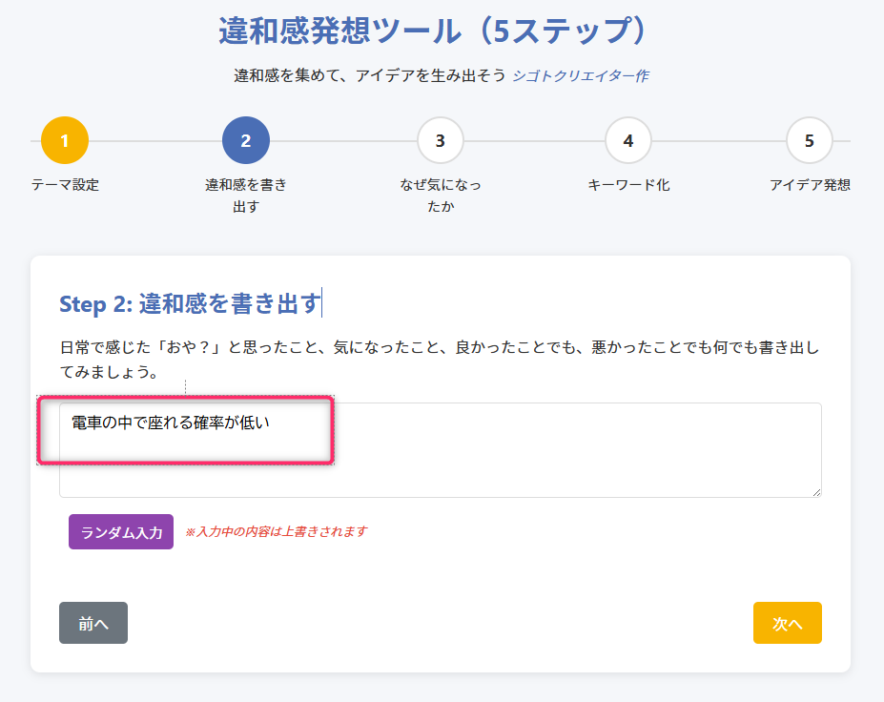The width and height of the screenshot is (884, 702).
Task: Click the yellow step 1 circle
Action: (65, 141)
